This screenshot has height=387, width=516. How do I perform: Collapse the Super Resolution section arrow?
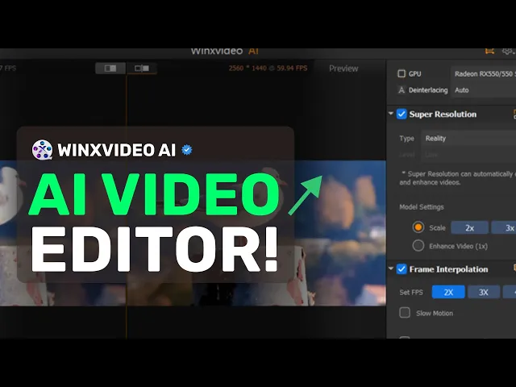pos(391,114)
